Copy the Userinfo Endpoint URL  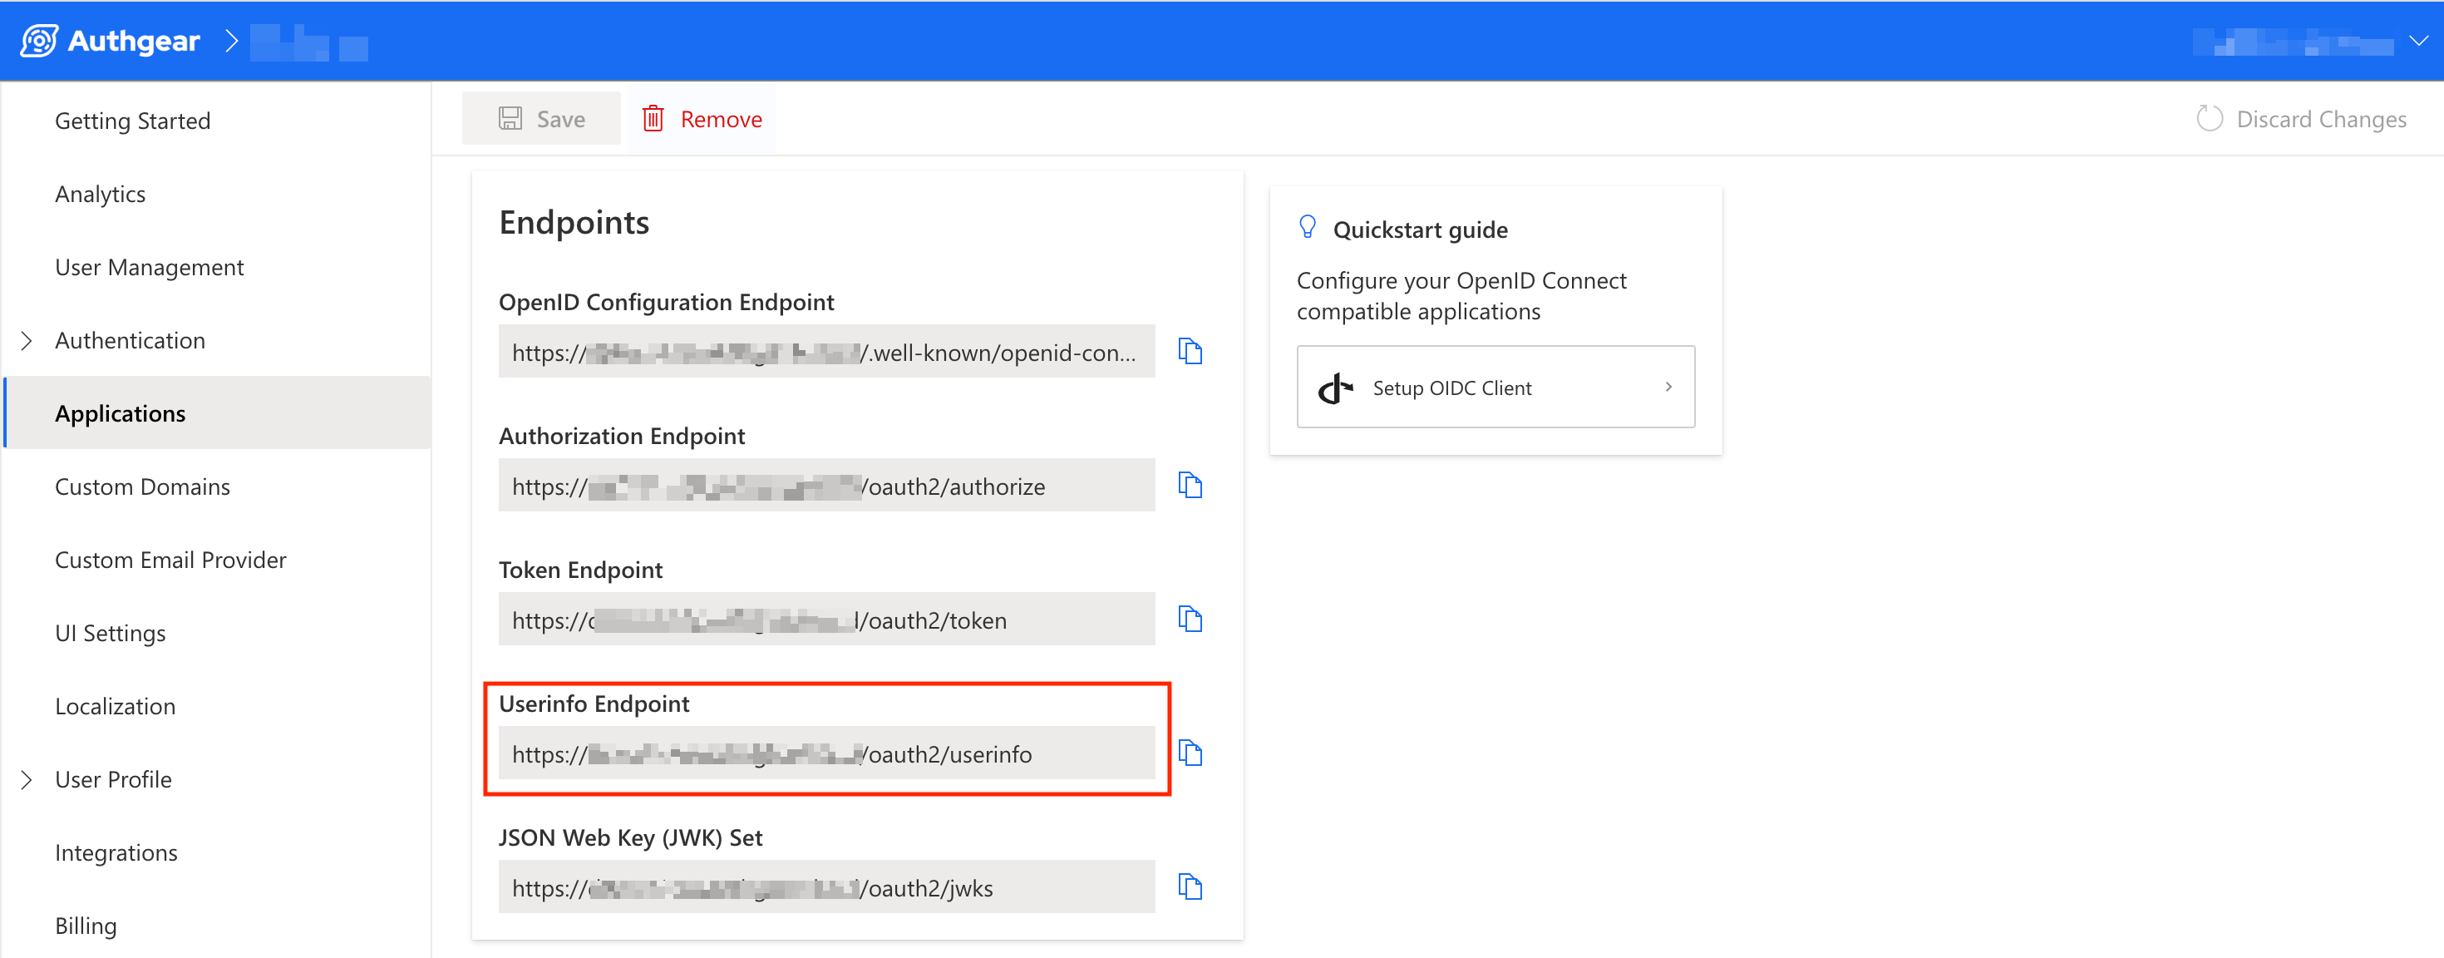(1190, 753)
